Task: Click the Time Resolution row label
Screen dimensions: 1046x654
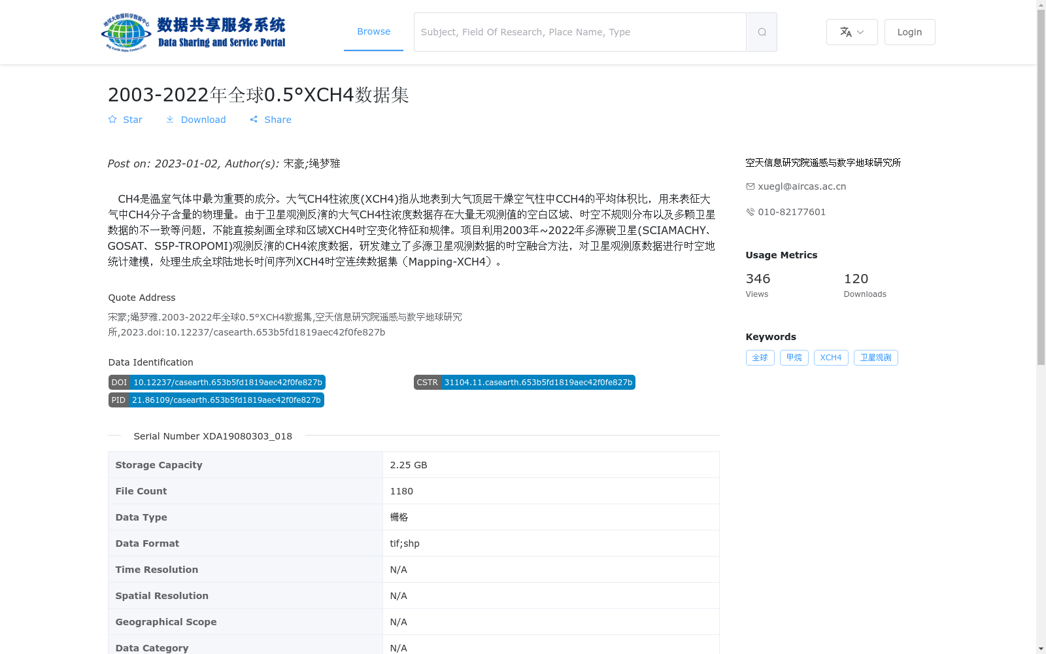Action: 157,570
